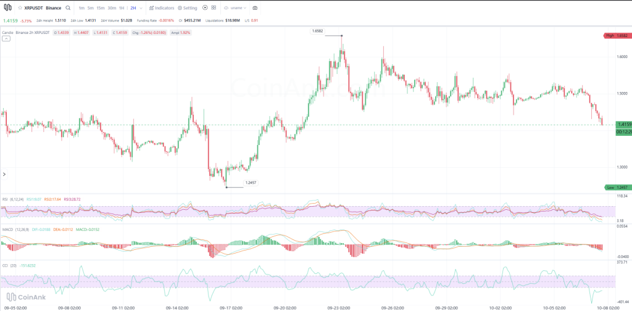Click the 09-23 02:00 time axis label
Image resolution: width=632 pixels, height=311 pixels.
(339, 307)
